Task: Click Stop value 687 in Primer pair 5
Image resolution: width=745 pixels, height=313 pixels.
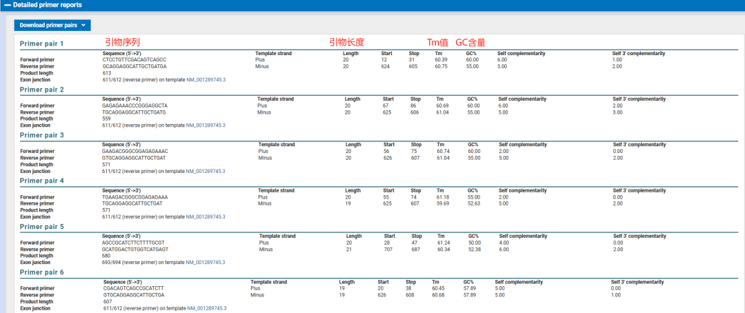Action: pyautogui.click(x=416, y=249)
